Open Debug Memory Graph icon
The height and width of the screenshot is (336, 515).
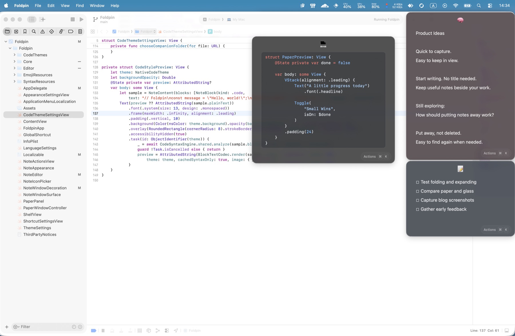[158, 331]
